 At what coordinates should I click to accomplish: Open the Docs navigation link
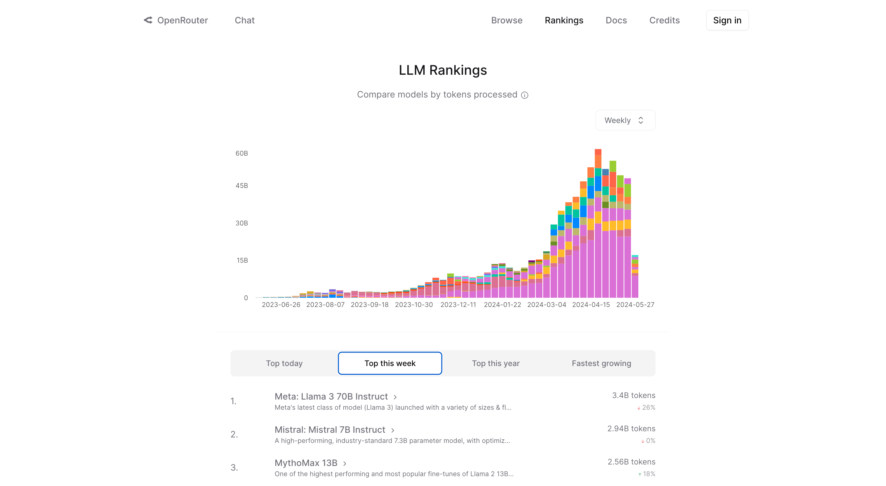(616, 20)
